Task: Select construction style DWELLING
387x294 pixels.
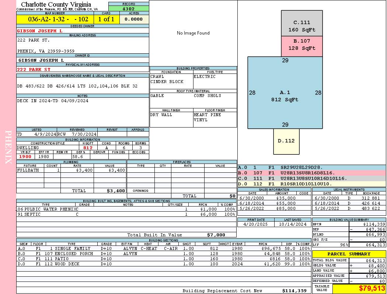Action: 28,148
